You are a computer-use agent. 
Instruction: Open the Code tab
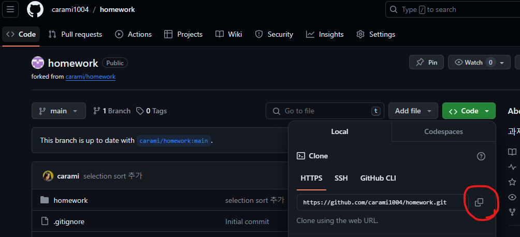point(21,35)
